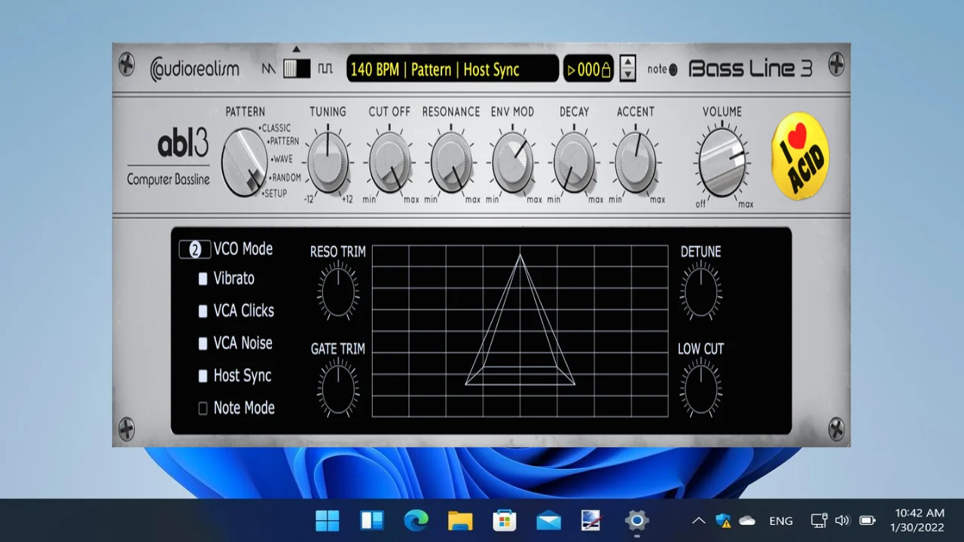Select the square waveform icon
The width and height of the screenshot is (964, 542).
[325, 69]
